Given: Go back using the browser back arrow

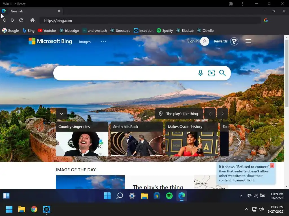Looking at the screenshot, I should click(4, 20).
